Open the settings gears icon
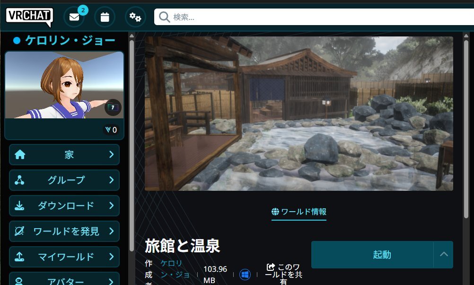The height and width of the screenshot is (285, 474). coord(135,17)
